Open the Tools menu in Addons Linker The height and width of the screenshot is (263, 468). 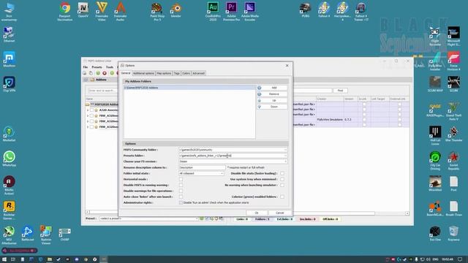[x=110, y=67]
